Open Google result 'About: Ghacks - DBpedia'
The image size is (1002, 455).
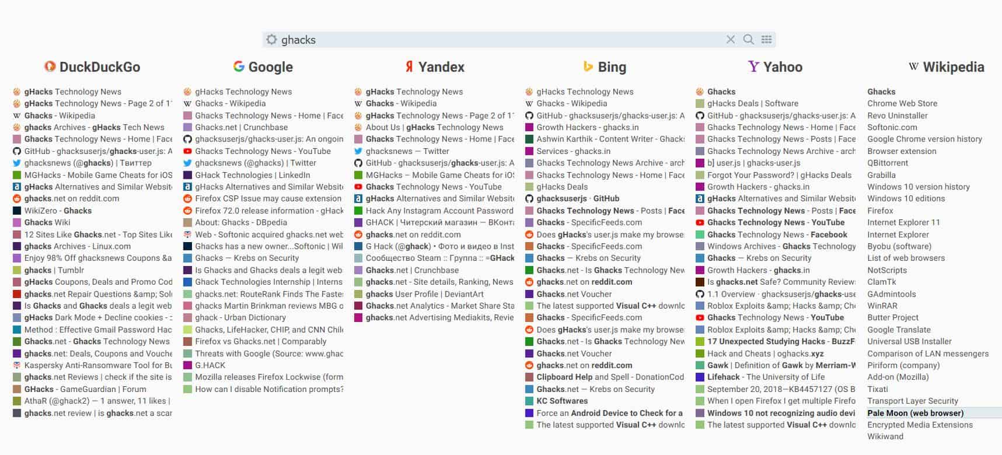click(241, 222)
